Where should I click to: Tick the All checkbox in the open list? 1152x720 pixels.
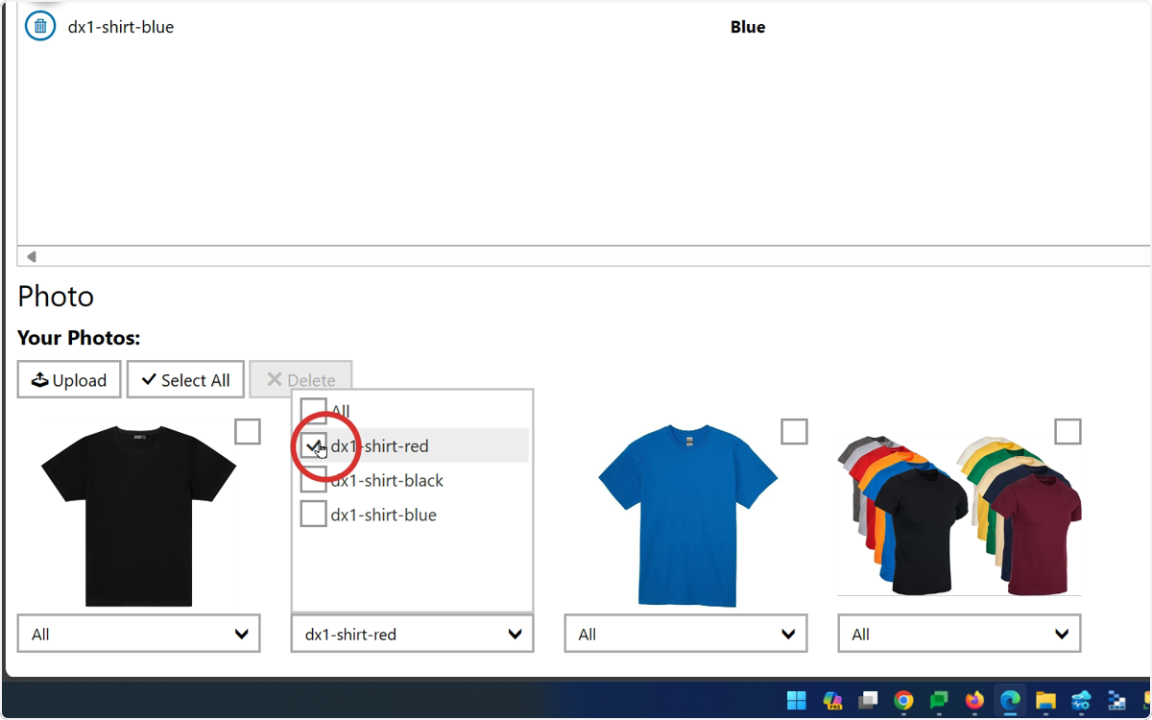click(314, 411)
